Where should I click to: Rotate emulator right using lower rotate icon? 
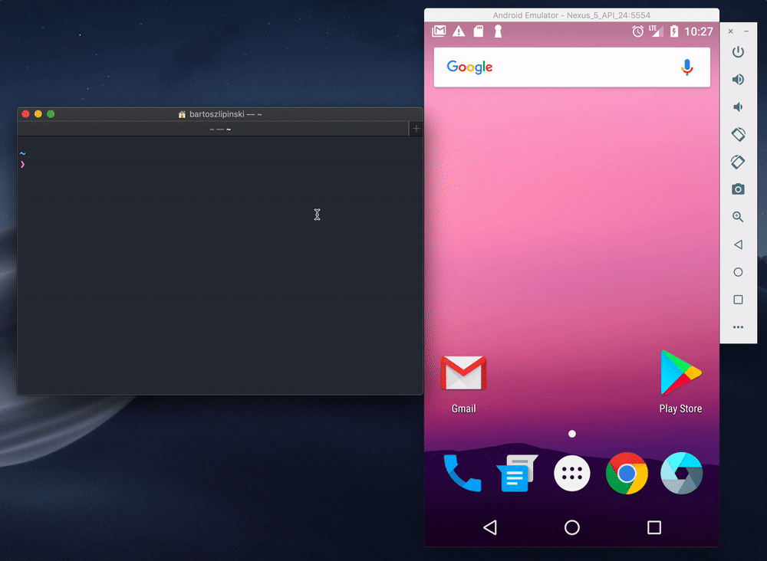point(738,162)
